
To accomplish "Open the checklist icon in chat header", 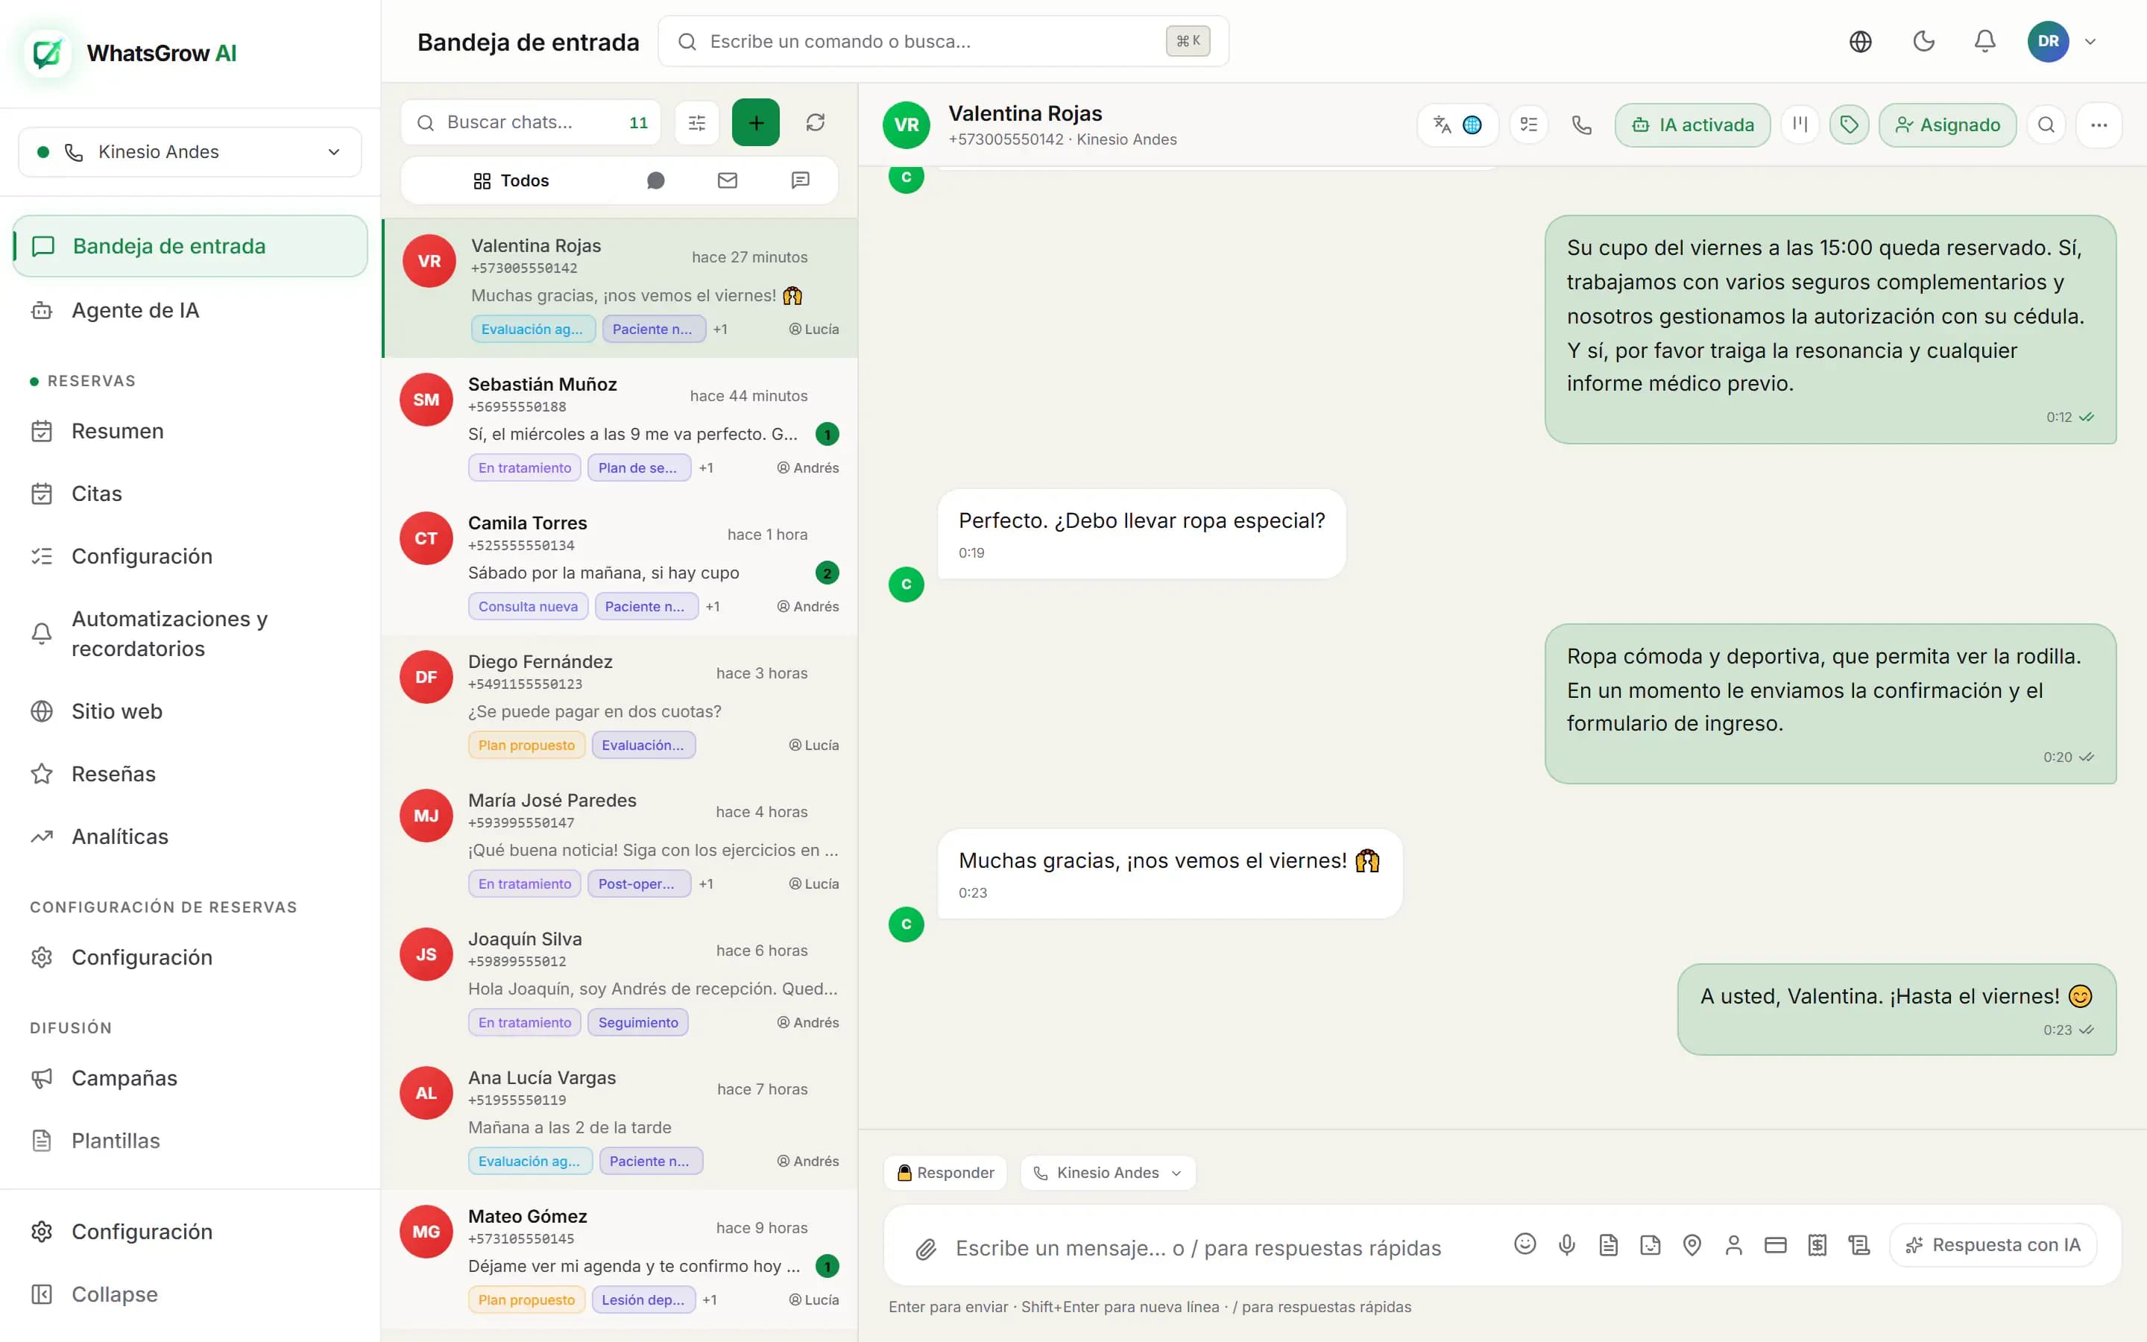I will coord(1529,125).
